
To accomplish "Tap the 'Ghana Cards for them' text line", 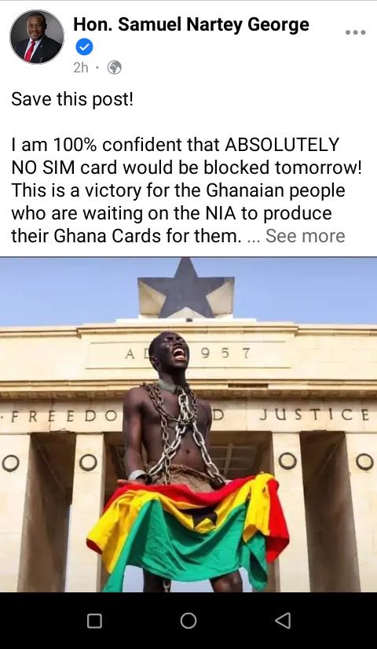I will (x=126, y=236).
